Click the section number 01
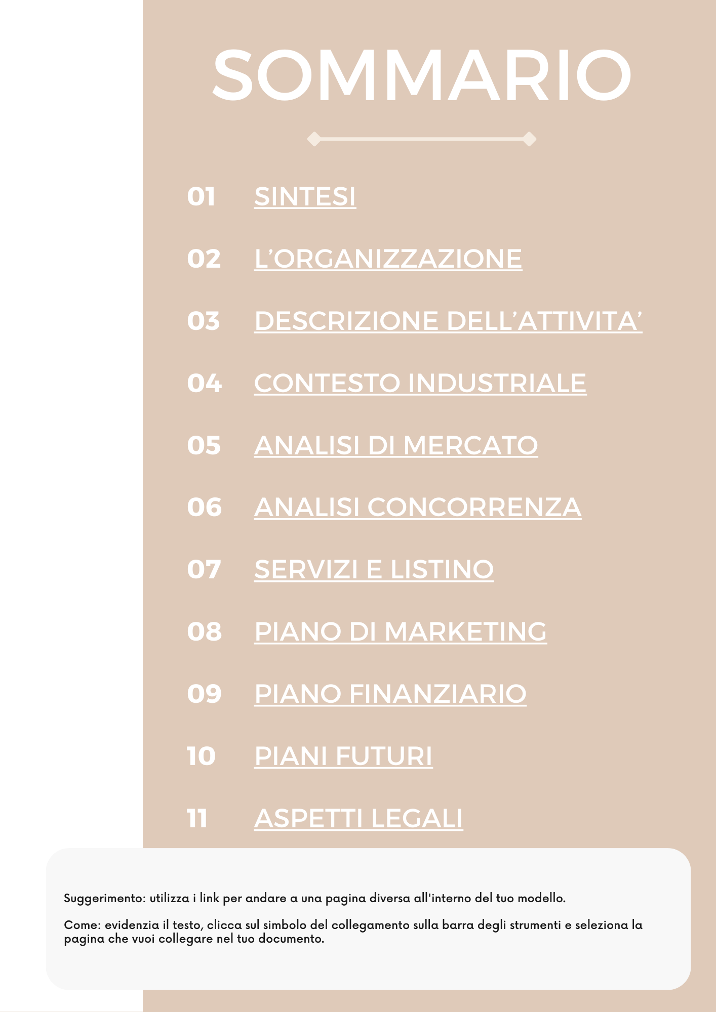This screenshot has width=716, height=1012. [202, 196]
